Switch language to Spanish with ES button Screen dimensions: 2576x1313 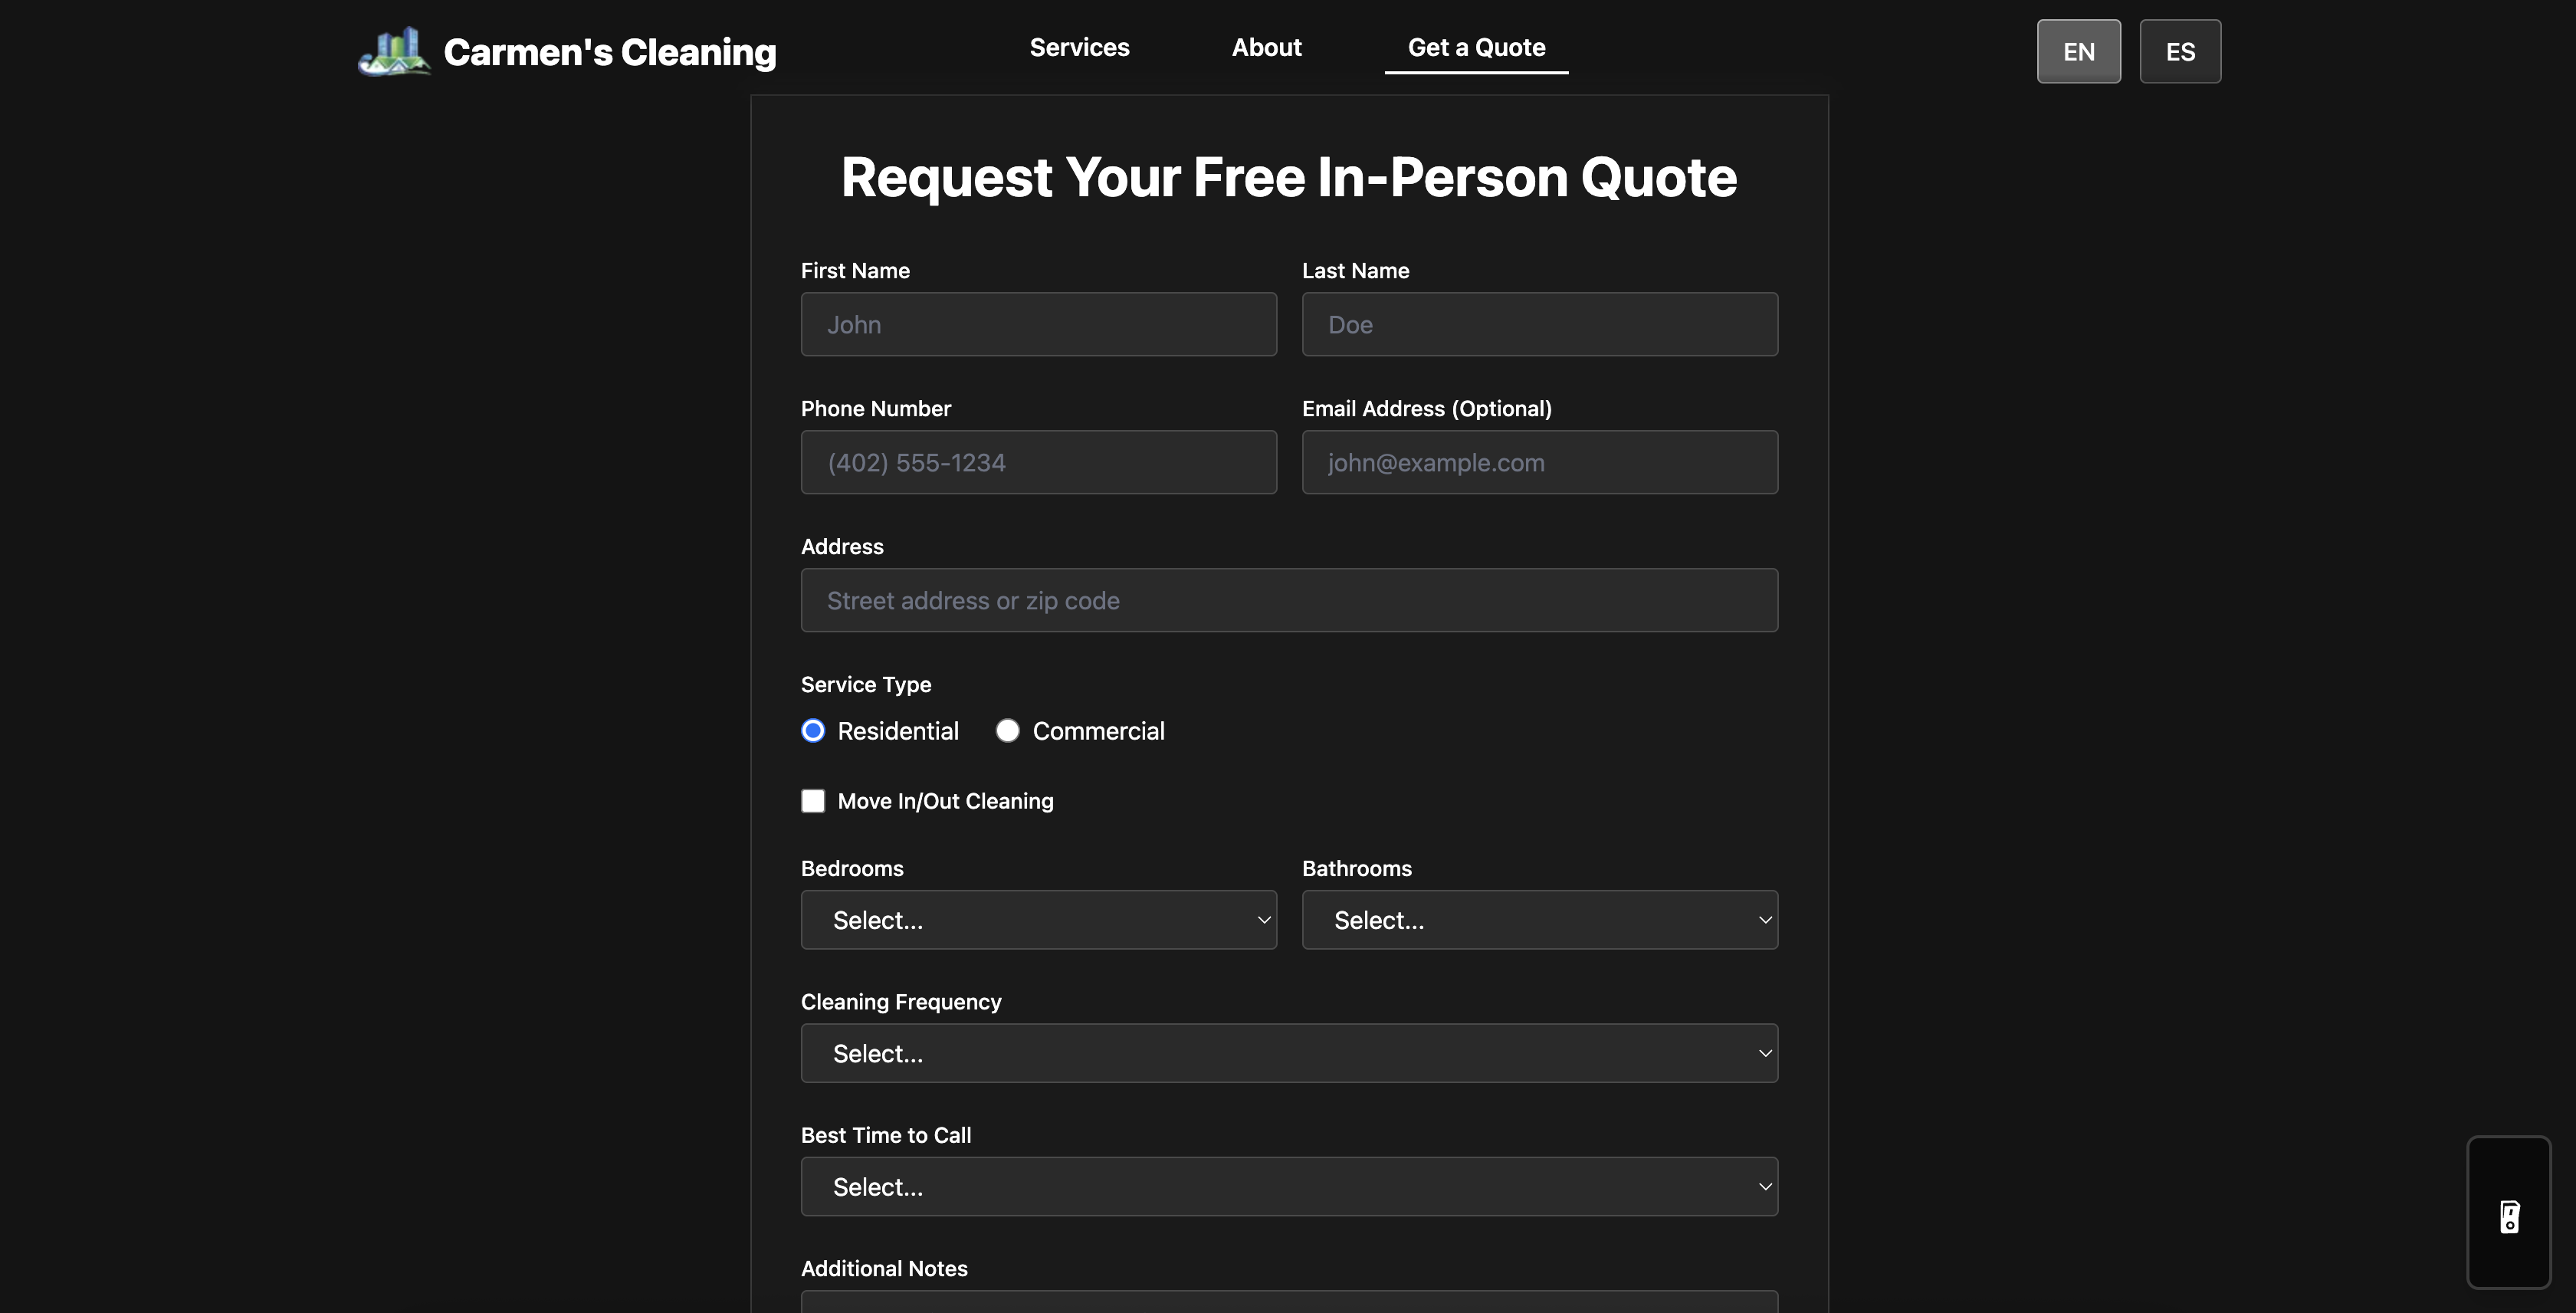[2180, 51]
